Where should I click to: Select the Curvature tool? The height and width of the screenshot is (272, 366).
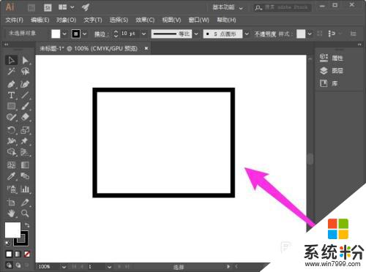pos(25,84)
